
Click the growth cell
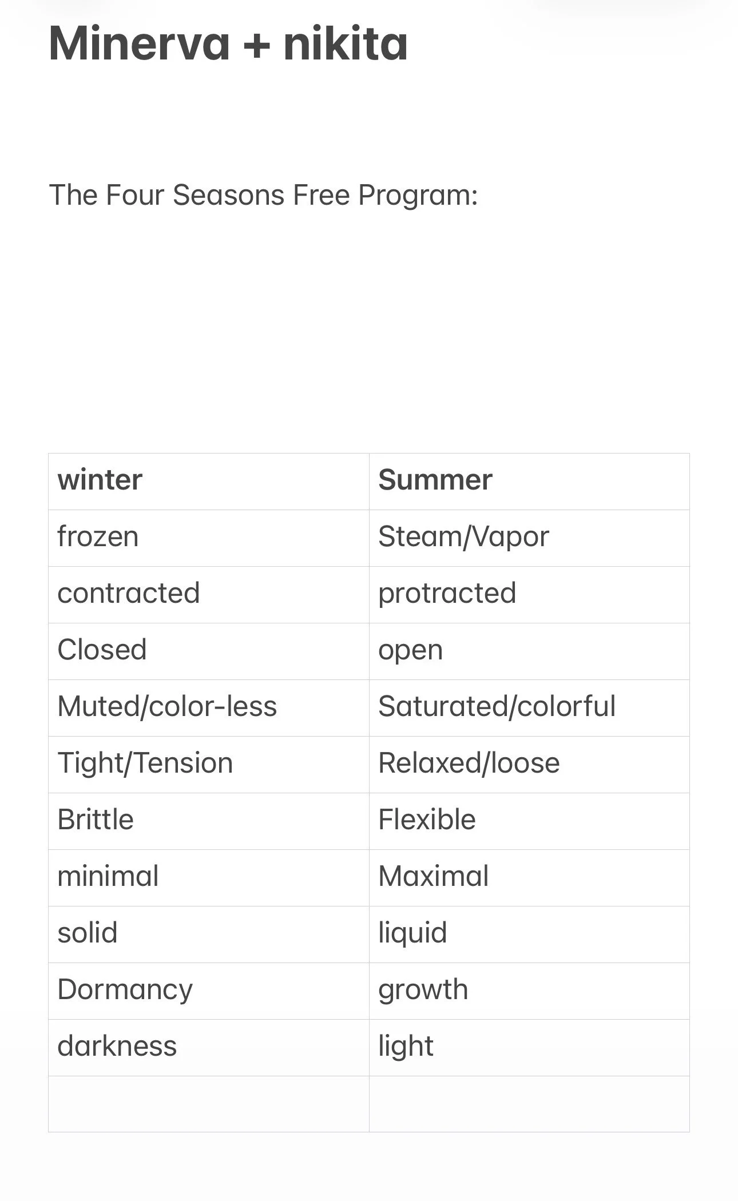tap(529, 991)
